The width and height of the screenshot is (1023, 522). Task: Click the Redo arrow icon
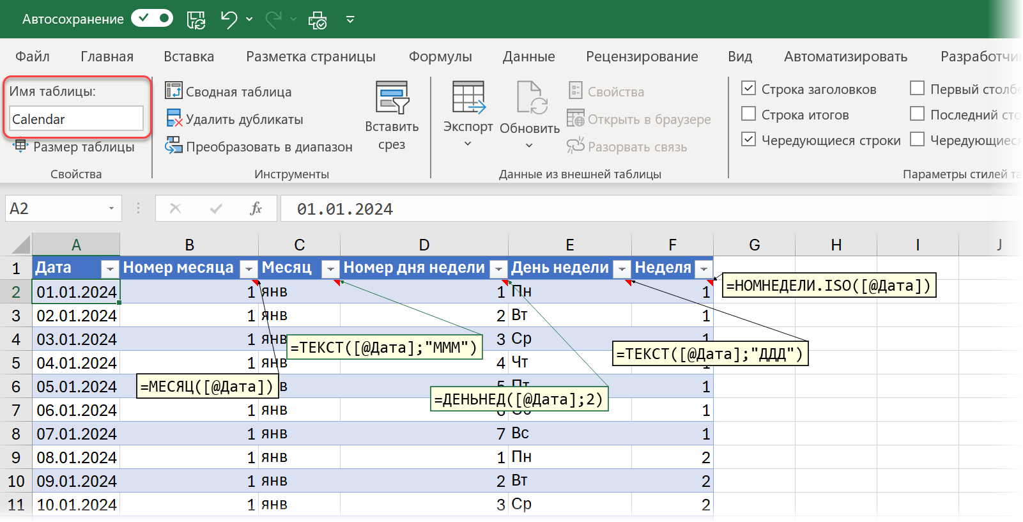point(273,20)
